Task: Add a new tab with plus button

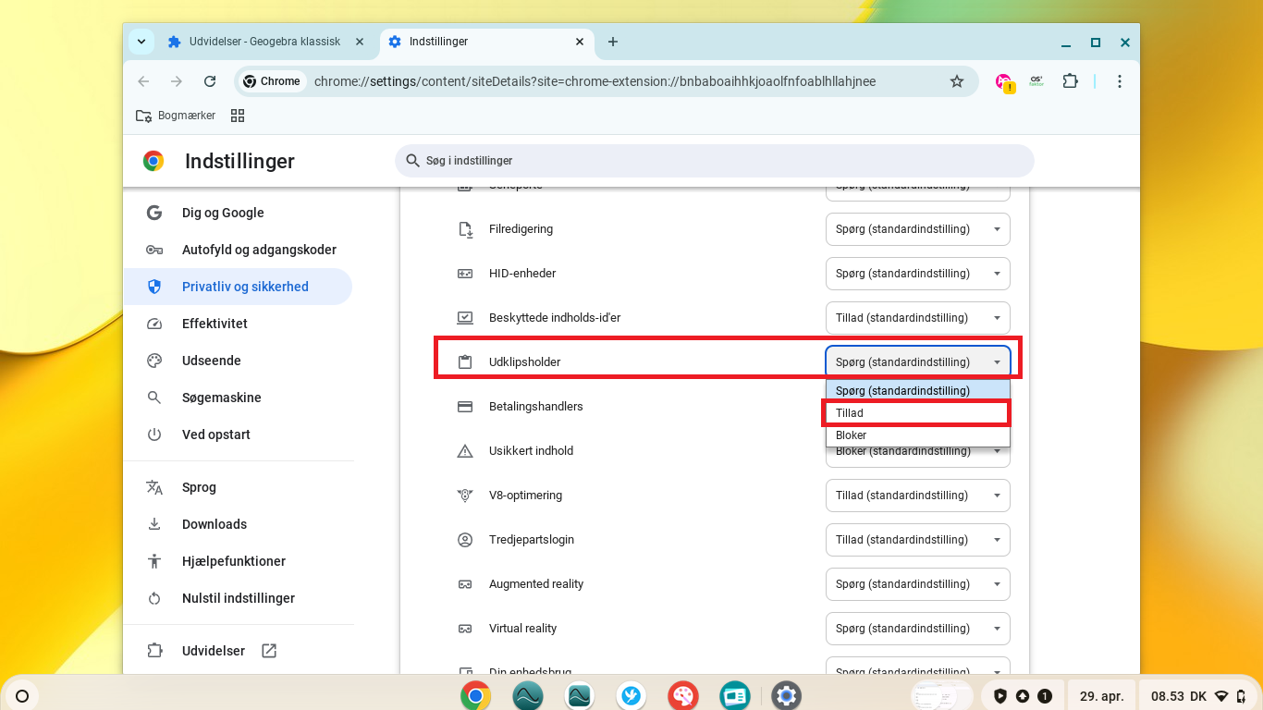Action: click(612, 42)
